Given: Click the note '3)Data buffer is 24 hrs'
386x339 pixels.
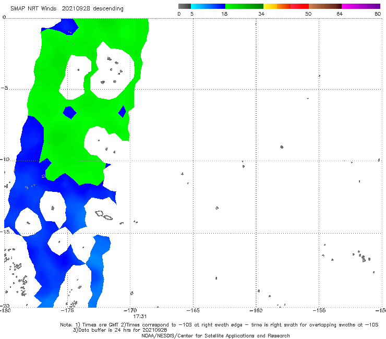Looking at the screenshot, I should pyautogui.click(x=120, y=330).
